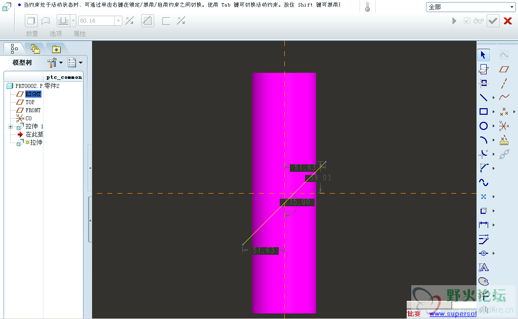Choose the Spline curve tool
Viewport: 518px width, 319px height.
point(483,183)
